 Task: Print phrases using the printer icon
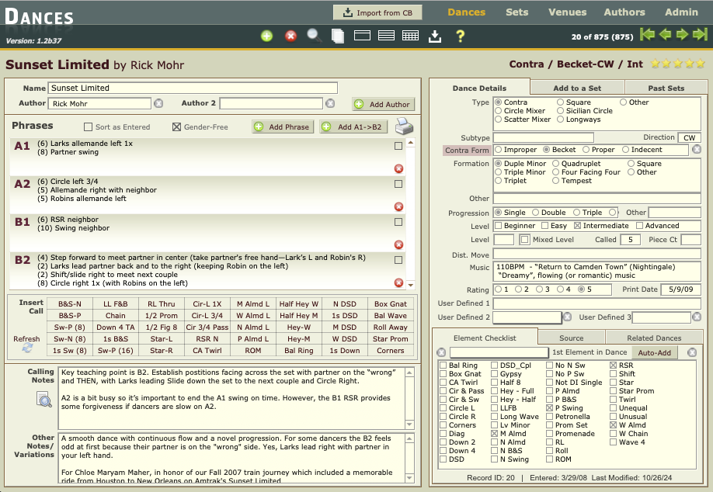(405, 127)
